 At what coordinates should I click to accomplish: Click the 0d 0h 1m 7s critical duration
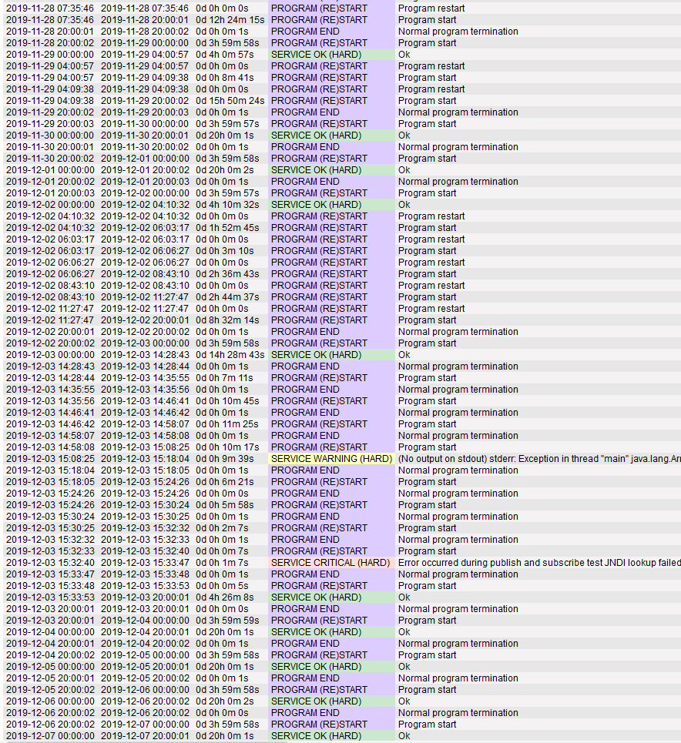point(222,563)
